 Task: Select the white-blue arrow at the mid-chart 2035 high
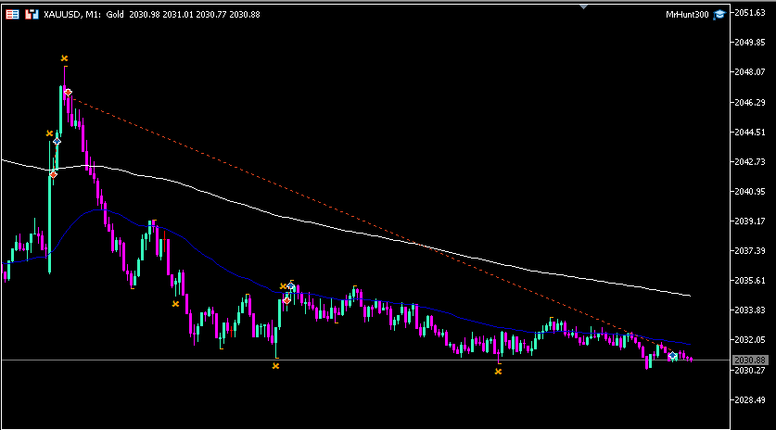coord(291,286)
